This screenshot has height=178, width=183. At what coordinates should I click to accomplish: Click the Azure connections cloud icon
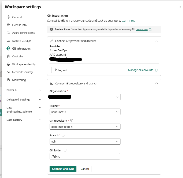coord(8,33)
